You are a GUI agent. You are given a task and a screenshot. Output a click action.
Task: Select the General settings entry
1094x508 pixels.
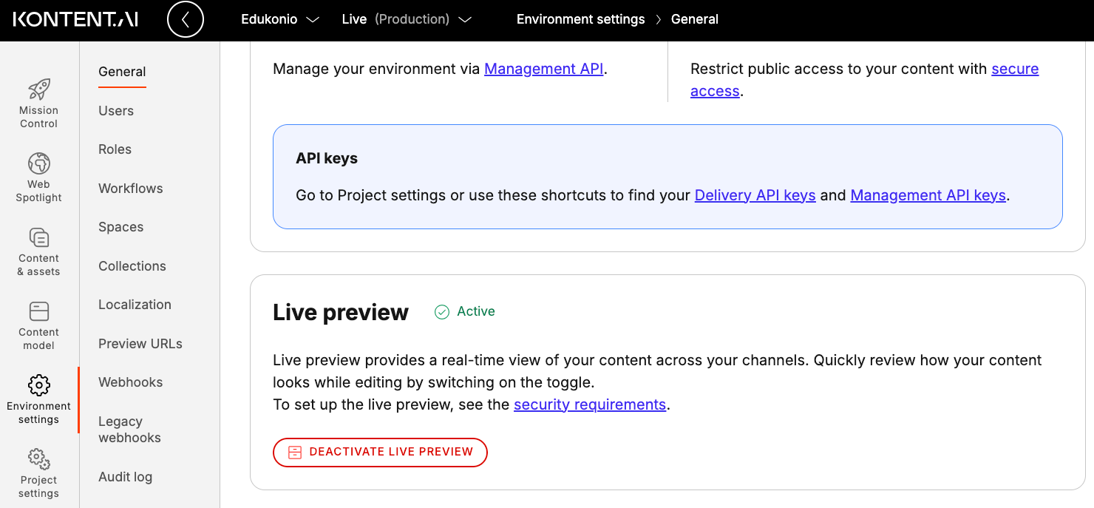point(121,71)
